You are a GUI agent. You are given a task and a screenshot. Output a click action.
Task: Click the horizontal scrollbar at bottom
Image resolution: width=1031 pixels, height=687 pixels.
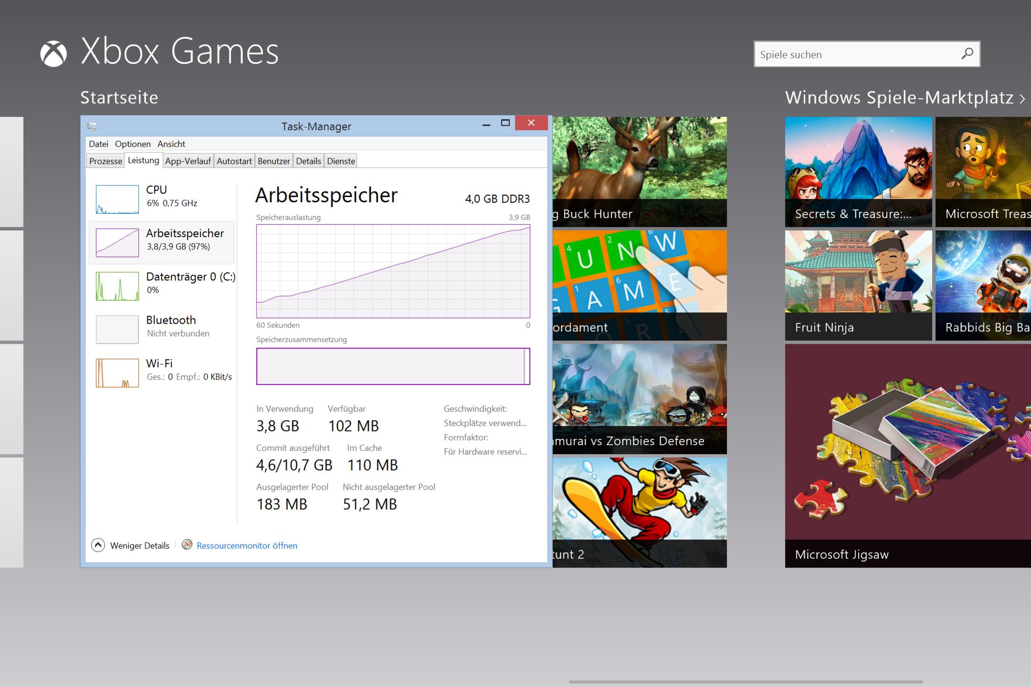tap(745, 682)
